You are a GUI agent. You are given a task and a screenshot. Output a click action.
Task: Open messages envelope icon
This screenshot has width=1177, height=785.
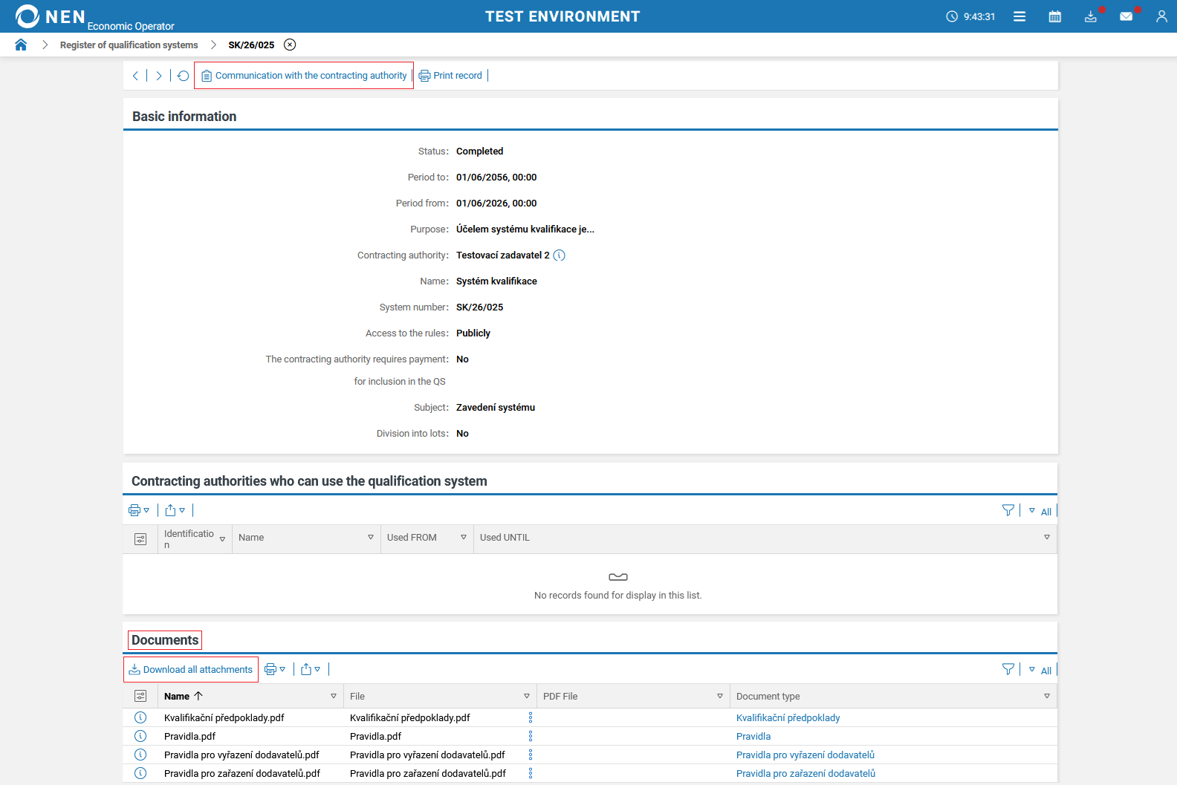[1126, 16]
